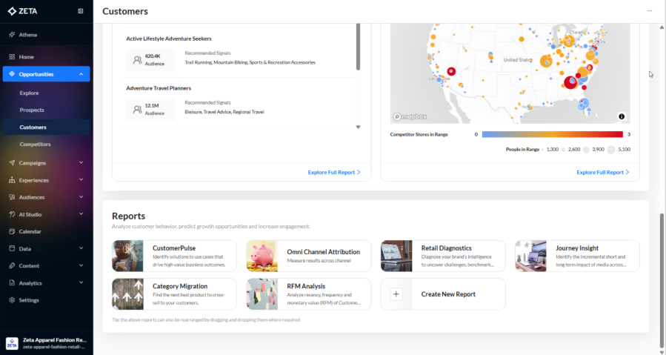Select Prospects in sidebar submenu
The image size is (666, 355).
click(32, 110)
